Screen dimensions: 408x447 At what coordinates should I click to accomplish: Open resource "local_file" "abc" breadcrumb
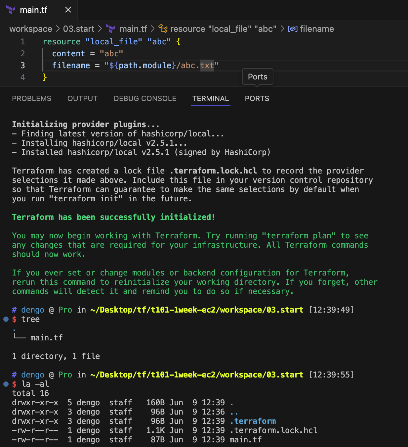[x=223, y=29]
